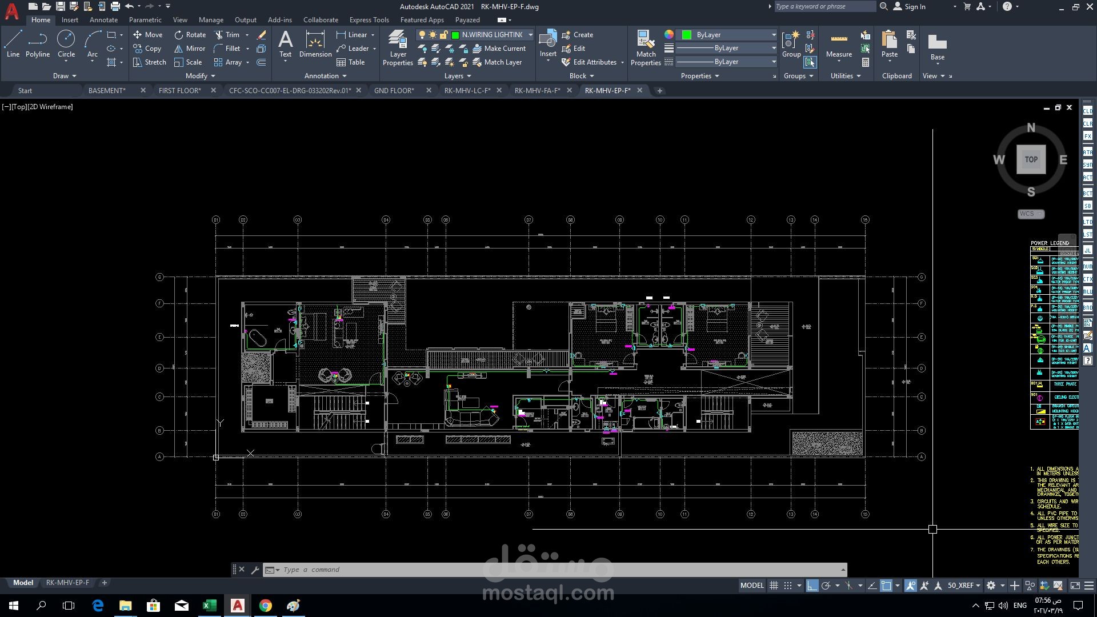The image size is (1097, 617).
Task: Toggle isometric drafting in status bar
Action: [848, 586]
